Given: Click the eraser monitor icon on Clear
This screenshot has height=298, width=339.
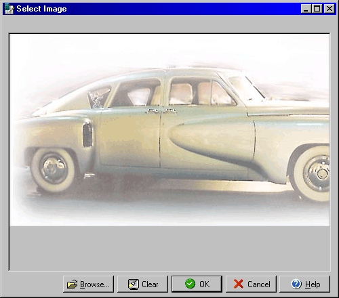Looking at the screenshot, I should tap(134, 284).
